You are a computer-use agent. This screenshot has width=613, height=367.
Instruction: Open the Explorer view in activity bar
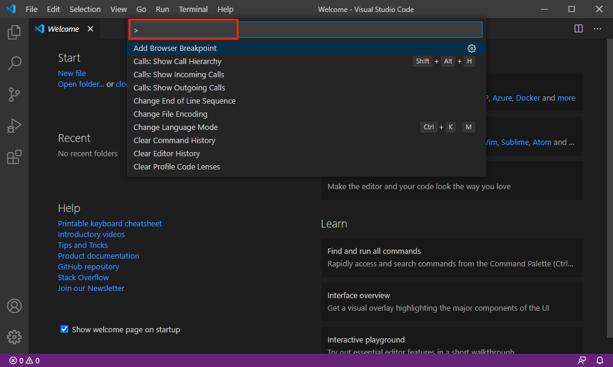pyautogui.click(x=14, y=32)
